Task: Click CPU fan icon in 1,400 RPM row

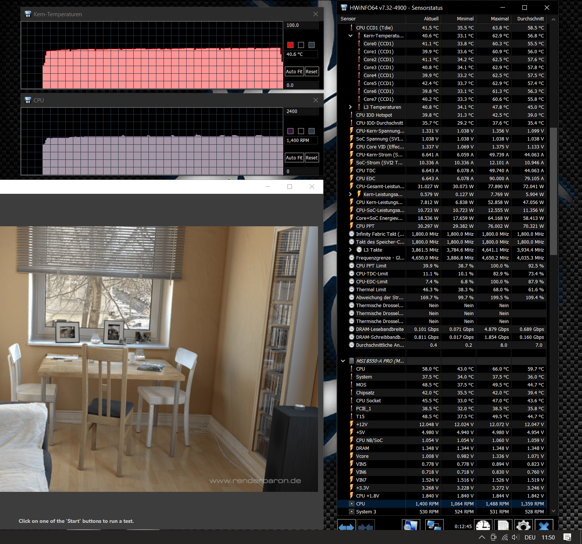Action: click(352, 504)
